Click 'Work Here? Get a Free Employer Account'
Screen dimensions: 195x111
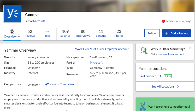click(102, 49)
